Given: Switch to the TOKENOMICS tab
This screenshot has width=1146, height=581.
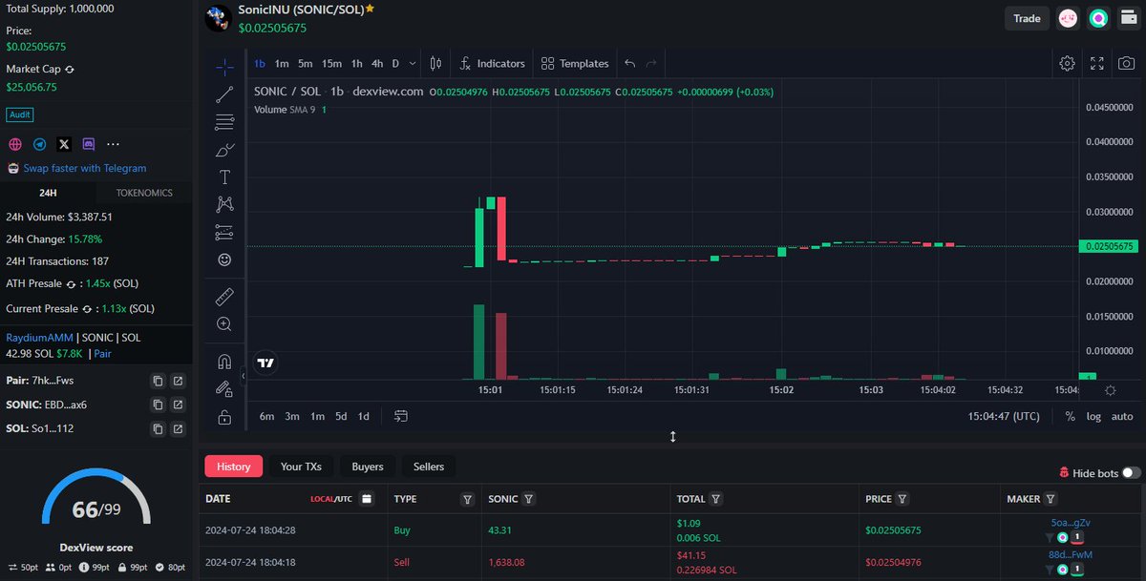Looking at the screenshot, I should (x=144, y=193).
